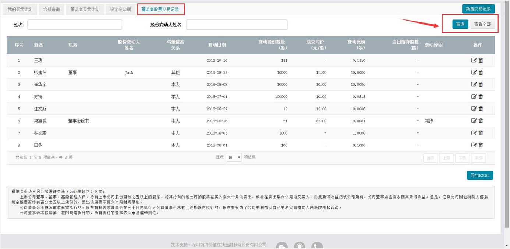Click the 变动比例 column header

(x=356, y=45)
